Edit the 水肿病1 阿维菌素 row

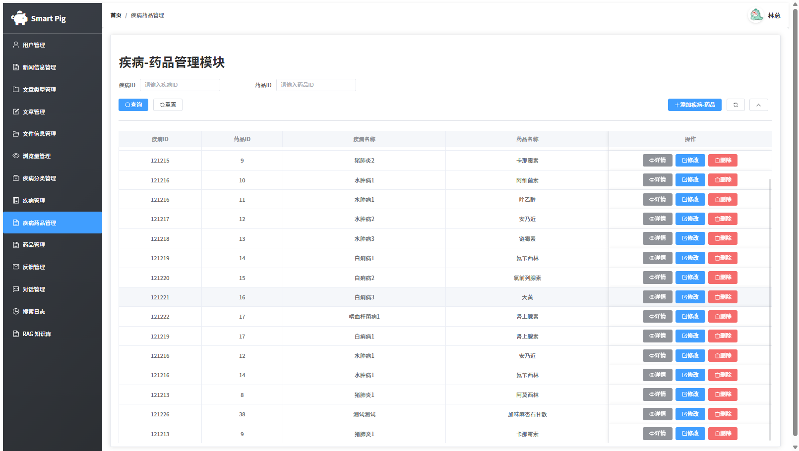point(690,179)
